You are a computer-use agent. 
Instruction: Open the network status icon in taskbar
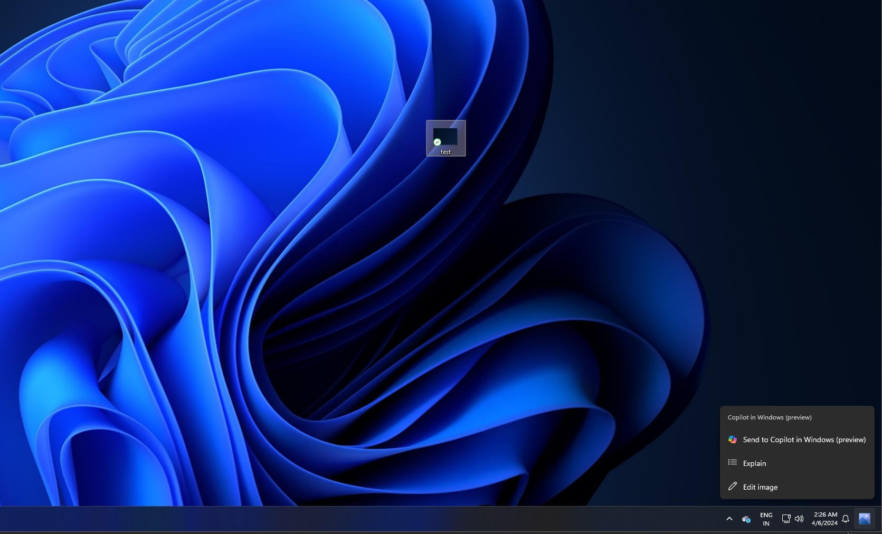click(x=785, y=519)
